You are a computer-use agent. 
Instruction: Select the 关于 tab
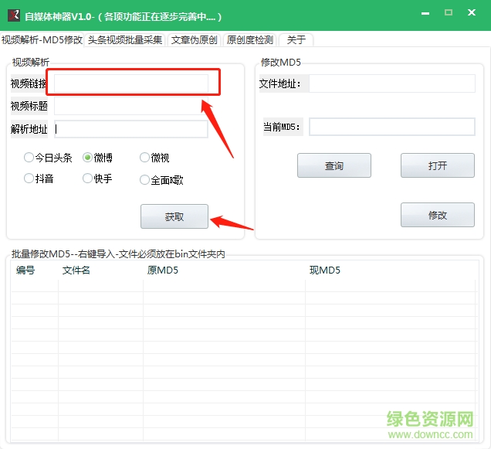click(x=296, y=40)
